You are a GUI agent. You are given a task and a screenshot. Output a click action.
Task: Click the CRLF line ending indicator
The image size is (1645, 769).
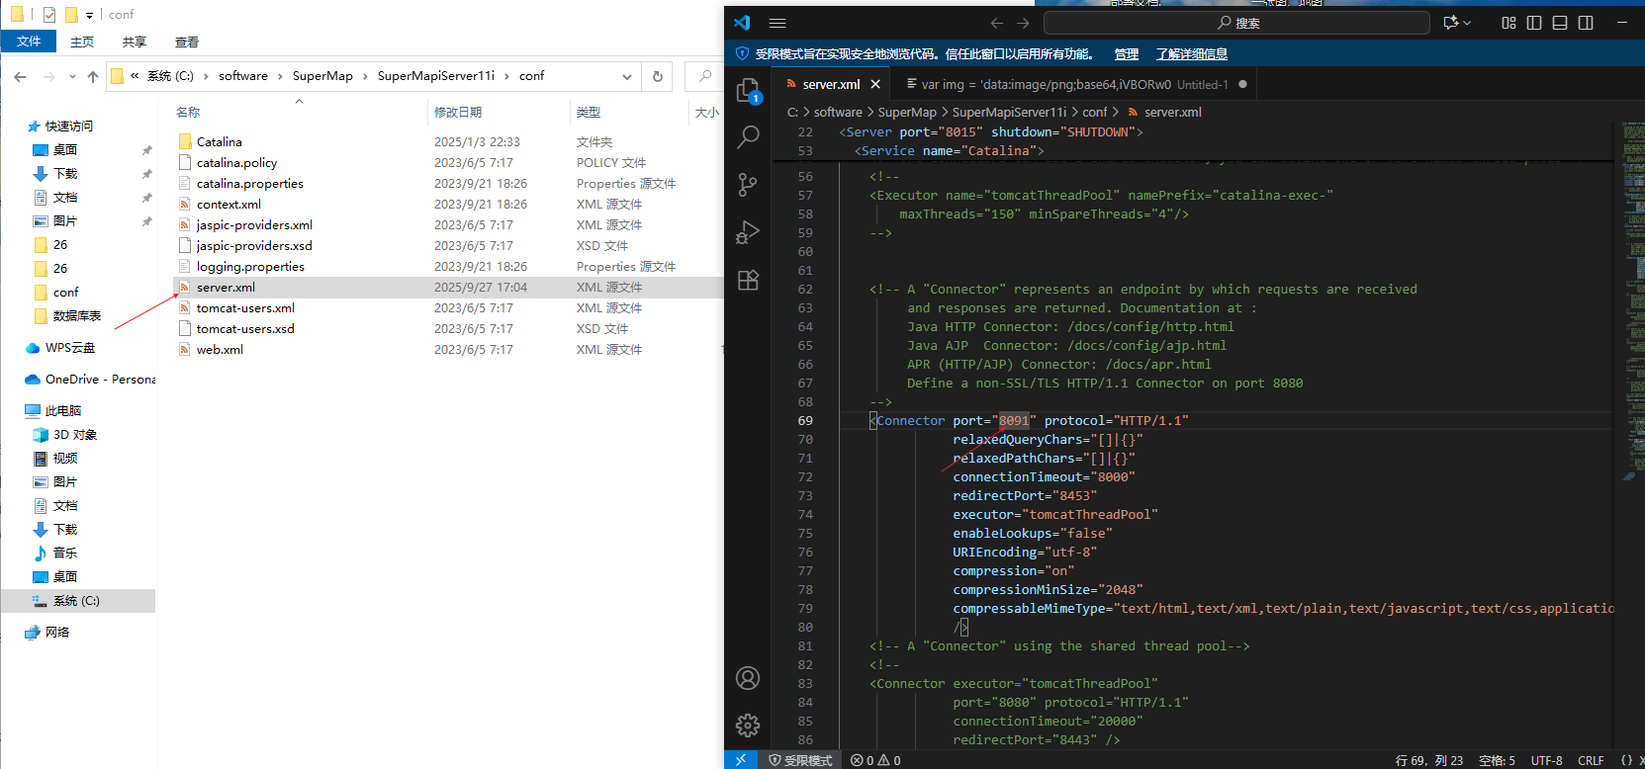(1591, 760)
